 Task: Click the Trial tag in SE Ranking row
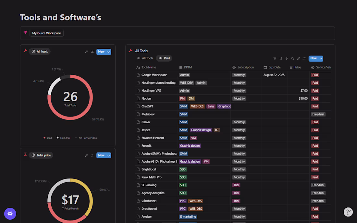coord(236,185)
